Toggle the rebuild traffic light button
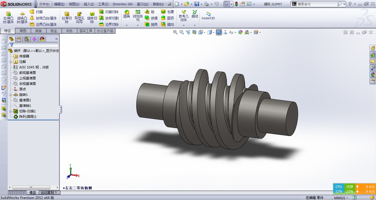This screenshot has width=376, height=200. (x=236, y=4)
